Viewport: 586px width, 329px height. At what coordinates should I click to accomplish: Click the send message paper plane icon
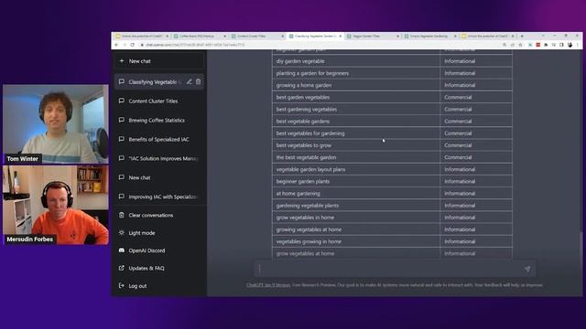click(527, 269)
